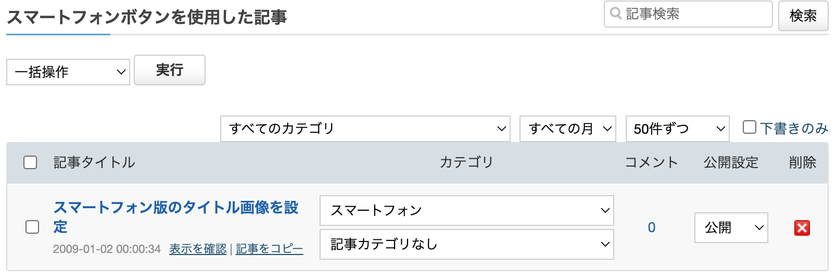Viewport: 837px width, 280px height.
Task: Click the magnifier icon in search box
Action: point(616,14)
